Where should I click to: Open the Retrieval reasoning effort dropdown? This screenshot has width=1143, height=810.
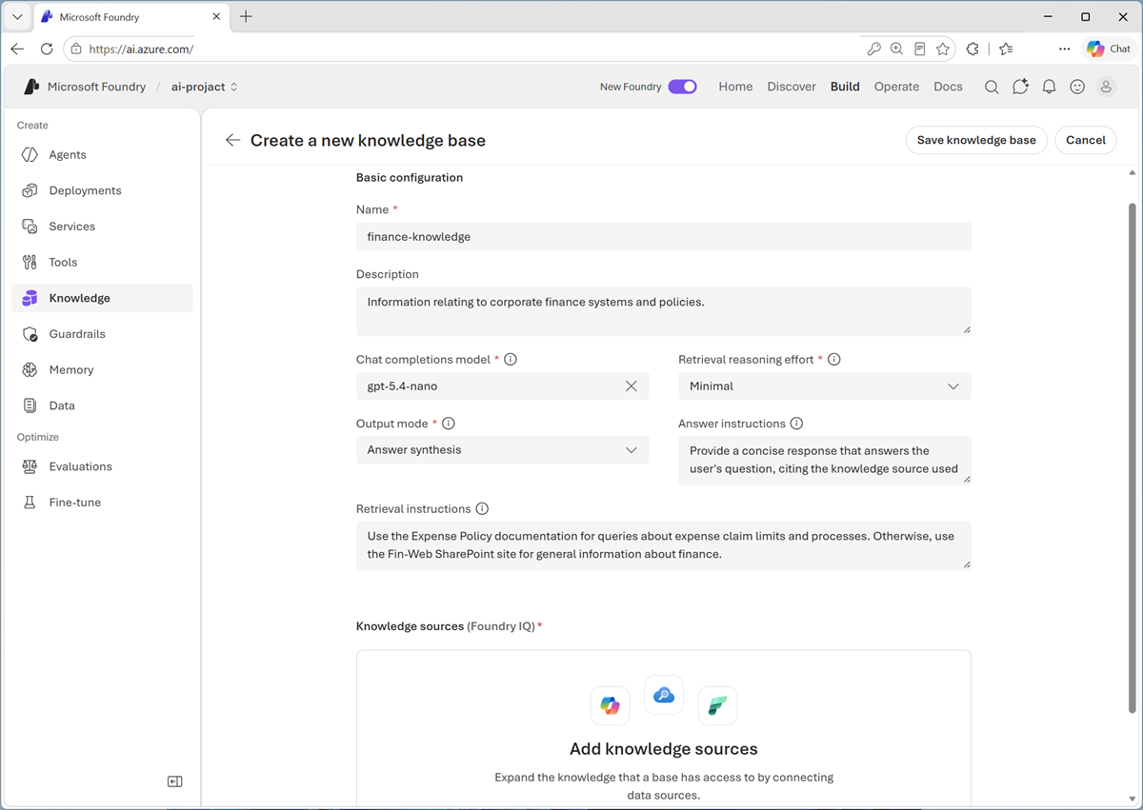click(825, 386)
